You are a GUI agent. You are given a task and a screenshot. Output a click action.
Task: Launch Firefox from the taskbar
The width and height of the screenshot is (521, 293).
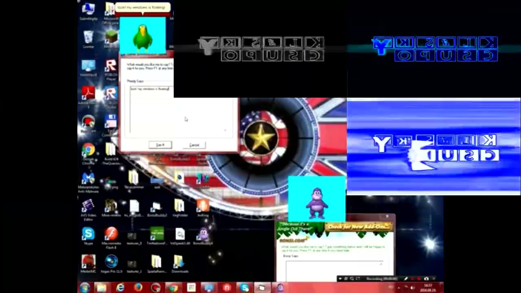[138, 288]
